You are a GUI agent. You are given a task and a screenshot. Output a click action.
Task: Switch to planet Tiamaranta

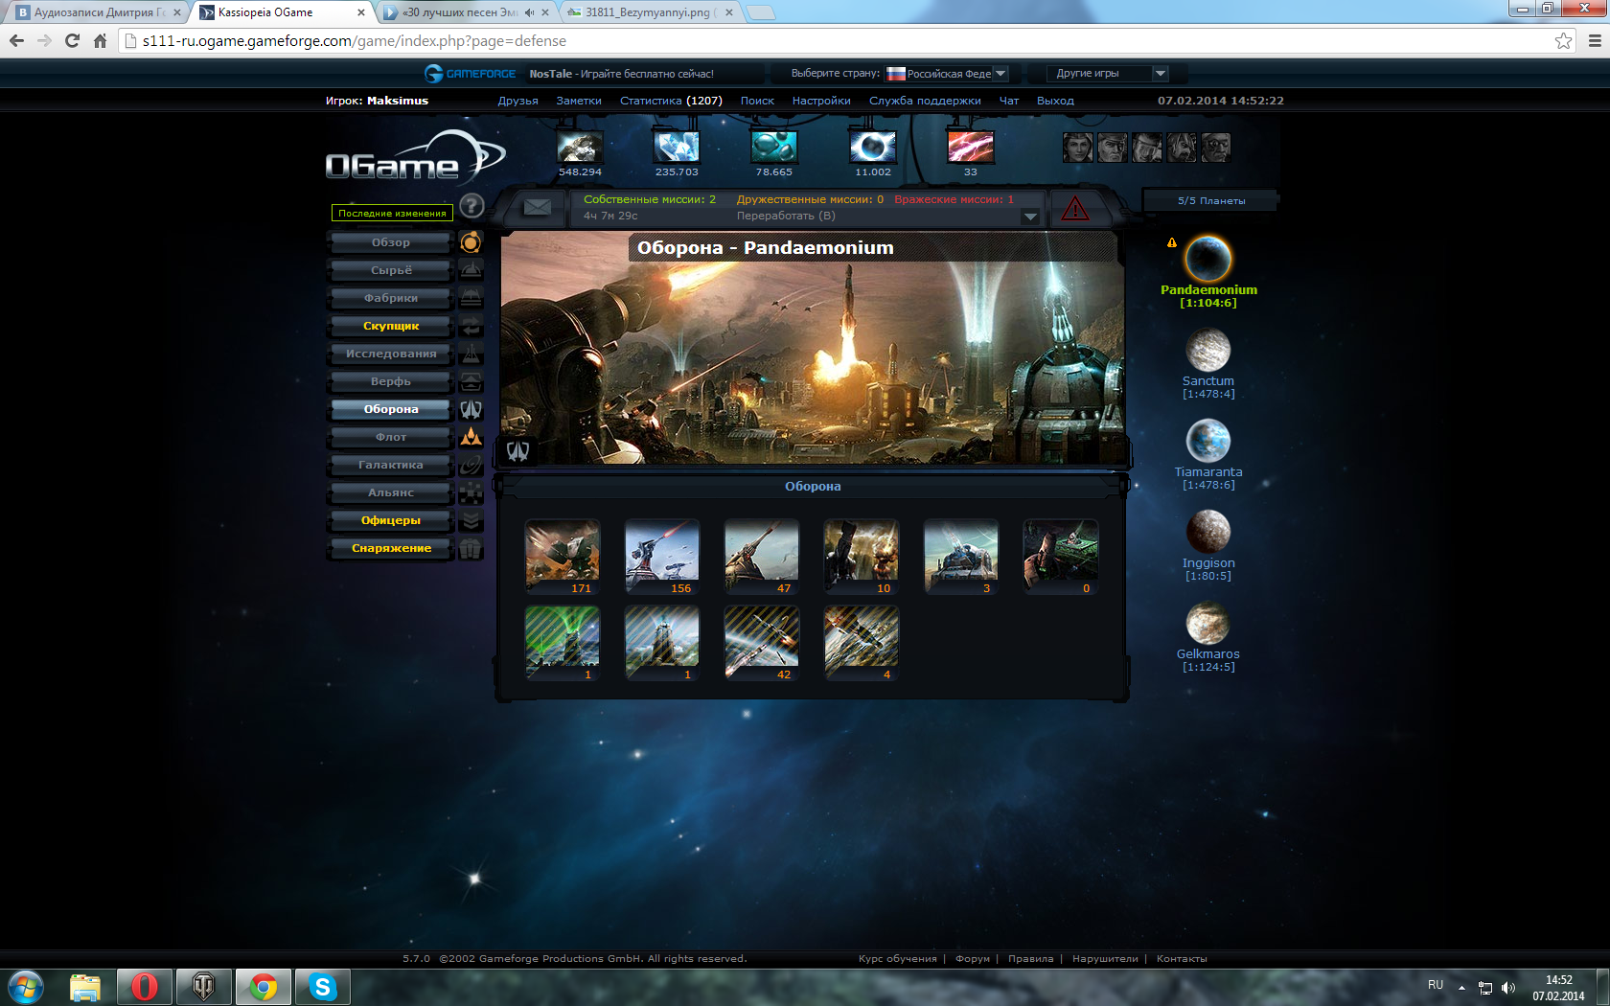pos(1208,454)
